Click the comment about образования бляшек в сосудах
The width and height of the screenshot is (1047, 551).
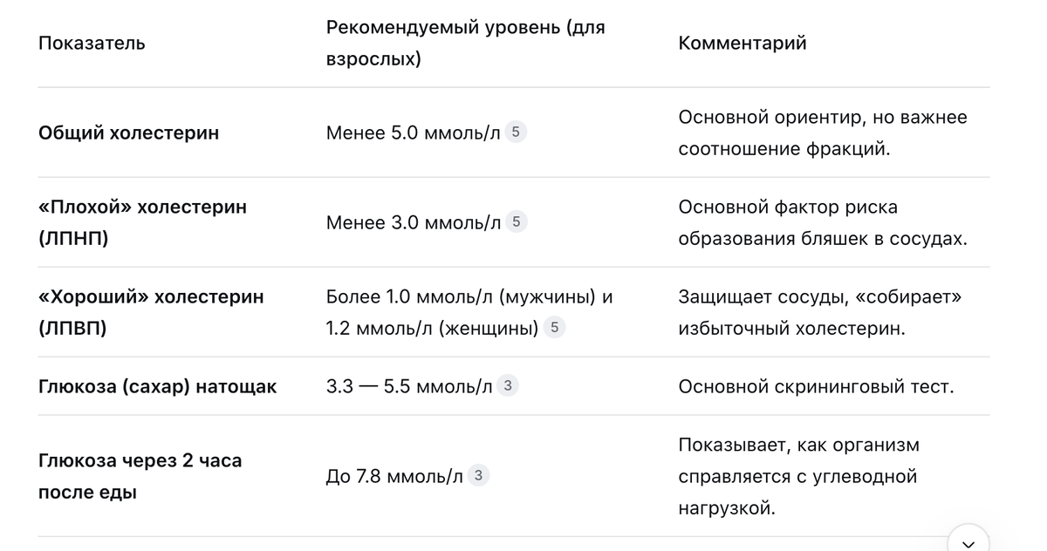pos(823,222)
